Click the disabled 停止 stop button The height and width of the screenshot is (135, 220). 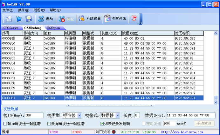66,19
